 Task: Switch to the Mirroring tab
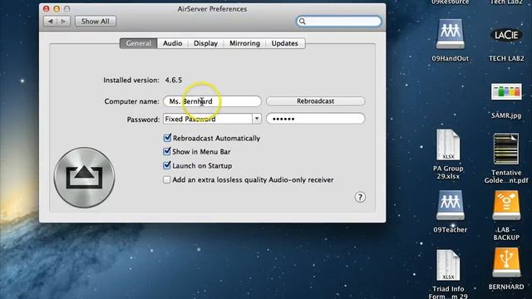coord(244,43)
